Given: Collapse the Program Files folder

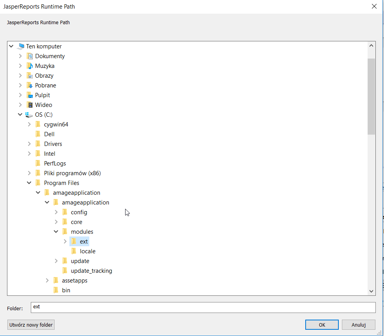Looking at the screenshot, I should tap(29, 183).
